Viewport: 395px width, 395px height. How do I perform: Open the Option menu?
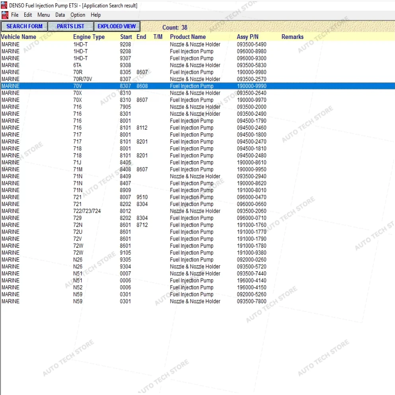[x=78, y=15]
